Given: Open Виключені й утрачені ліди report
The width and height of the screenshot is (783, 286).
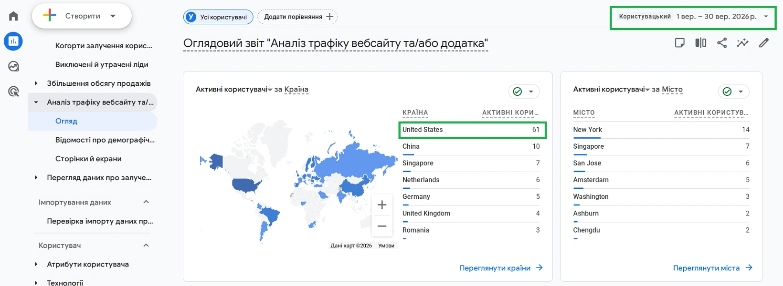Looking at the screenshot, I should [x=102, y=64].
